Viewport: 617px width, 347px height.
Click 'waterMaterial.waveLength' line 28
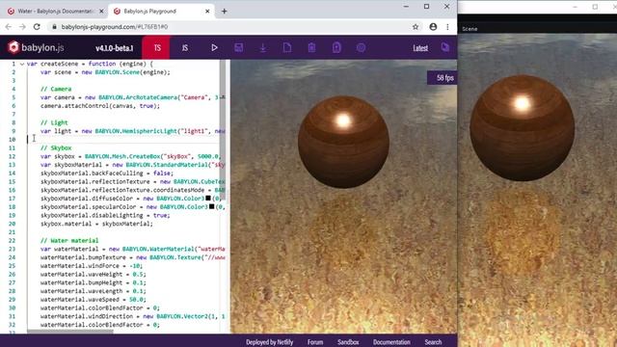93,291
